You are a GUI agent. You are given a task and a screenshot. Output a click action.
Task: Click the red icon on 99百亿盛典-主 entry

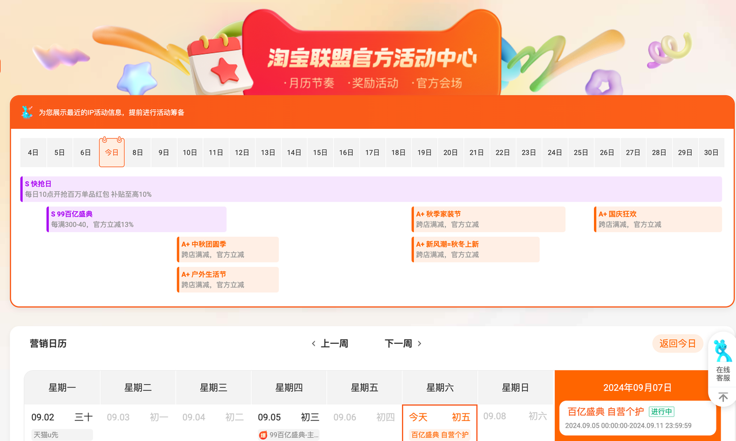point(263,435)
